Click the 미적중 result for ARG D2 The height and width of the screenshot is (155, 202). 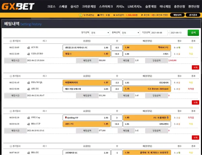point(191,89)
